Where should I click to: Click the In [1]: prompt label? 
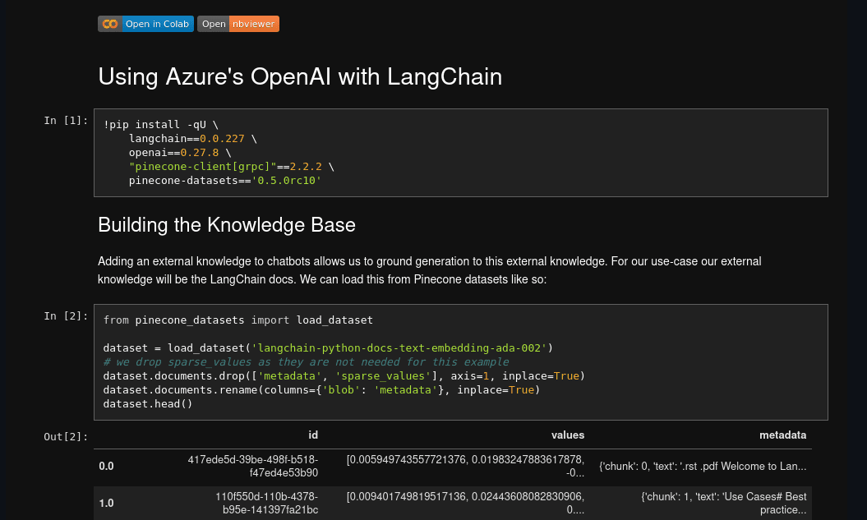pos(66,120)
